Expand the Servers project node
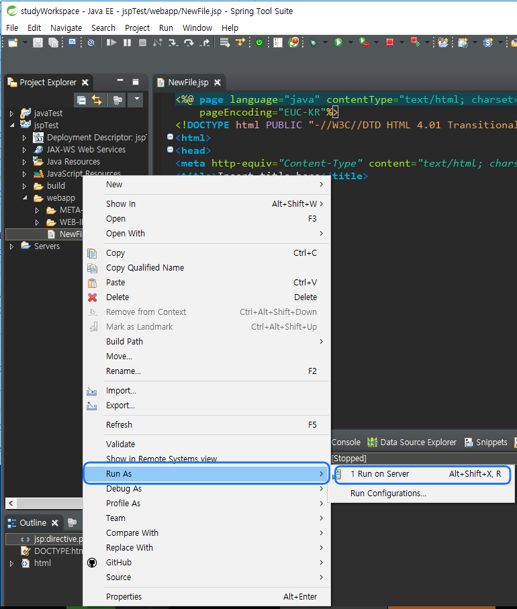517x609 pixels. coord(11,246)
